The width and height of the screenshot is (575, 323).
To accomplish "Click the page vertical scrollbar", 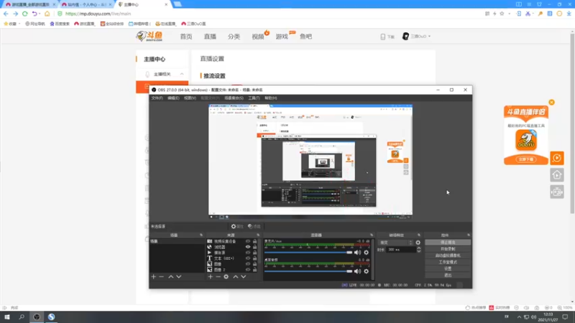I will (x=572, y=123).
